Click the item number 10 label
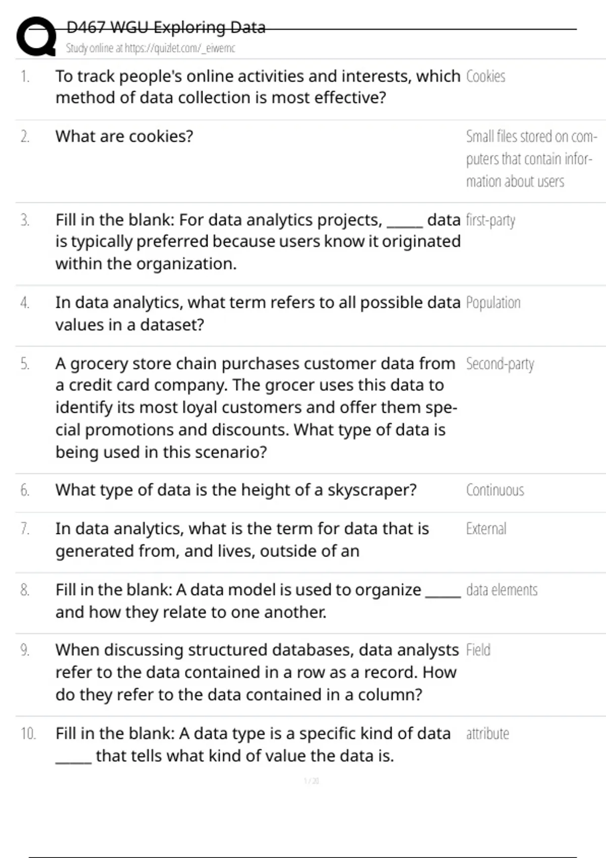606x858 pixels. tap(28, 734)
